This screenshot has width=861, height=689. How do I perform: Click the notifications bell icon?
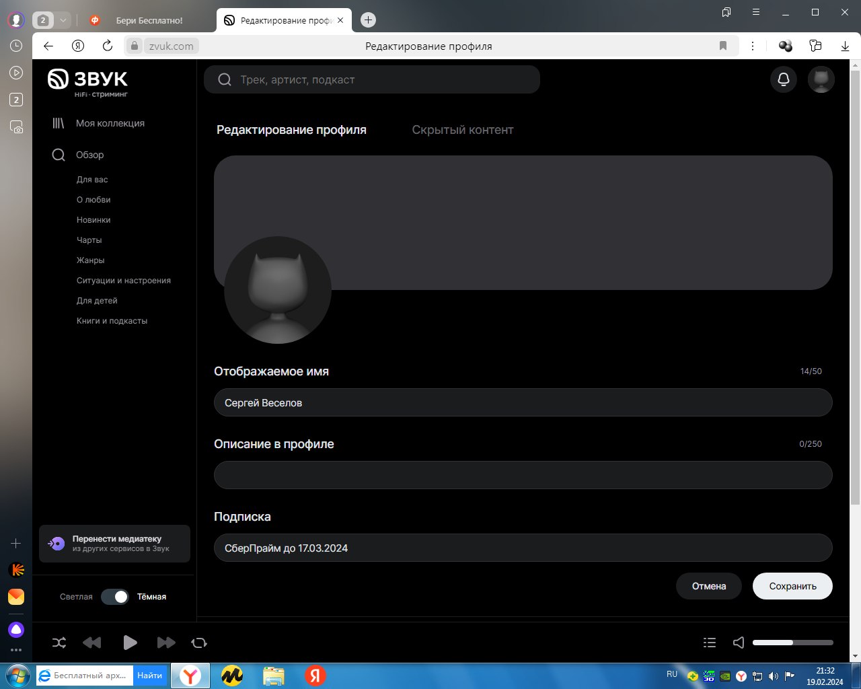(x=783, y=79)
